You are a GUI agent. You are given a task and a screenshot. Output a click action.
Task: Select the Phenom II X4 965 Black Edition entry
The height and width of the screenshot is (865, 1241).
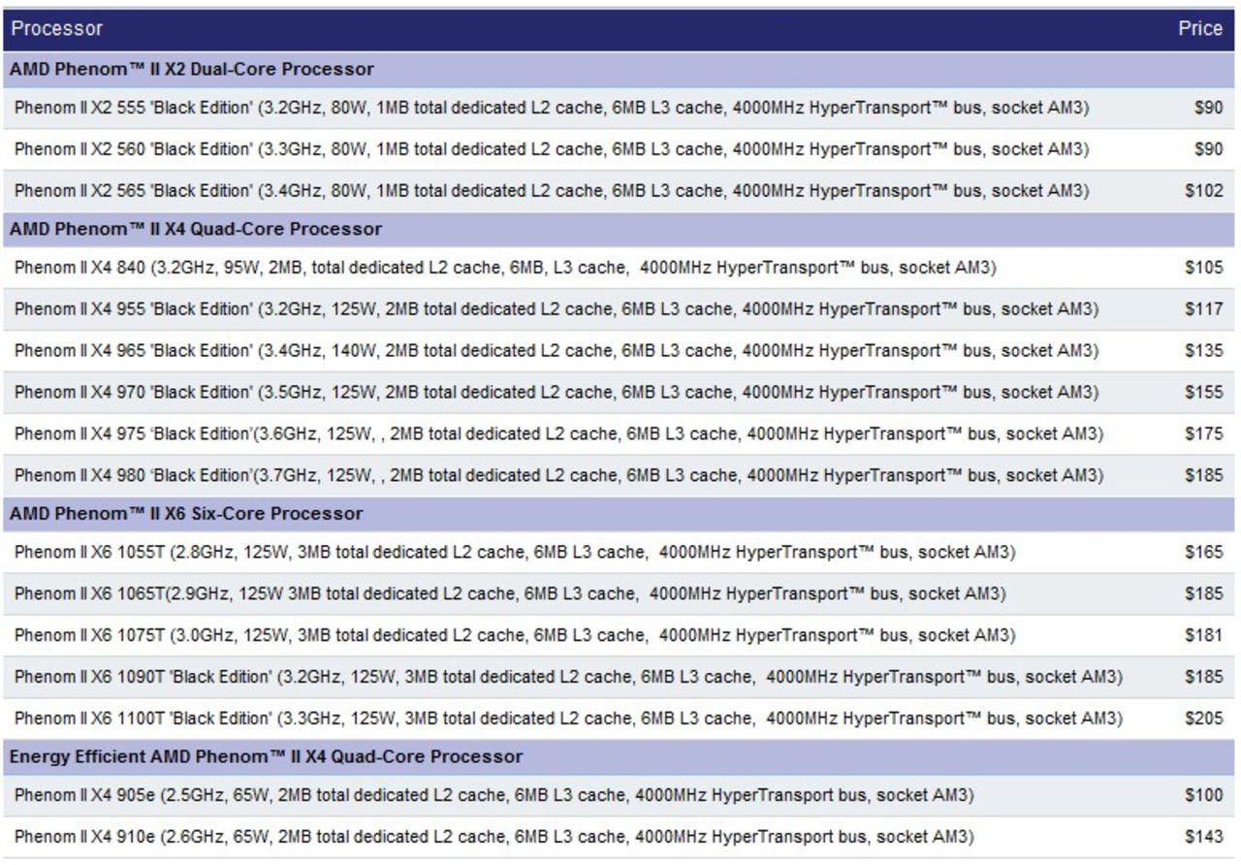[556, 350]
